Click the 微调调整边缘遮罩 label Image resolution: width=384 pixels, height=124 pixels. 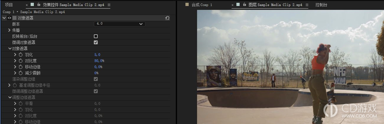(27, 91)
